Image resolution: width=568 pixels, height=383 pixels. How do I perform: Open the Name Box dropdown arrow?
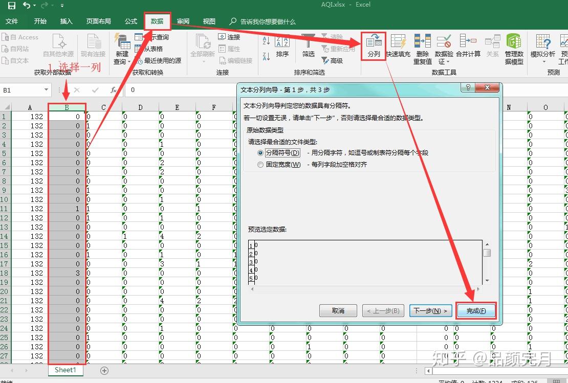[47, 90]
